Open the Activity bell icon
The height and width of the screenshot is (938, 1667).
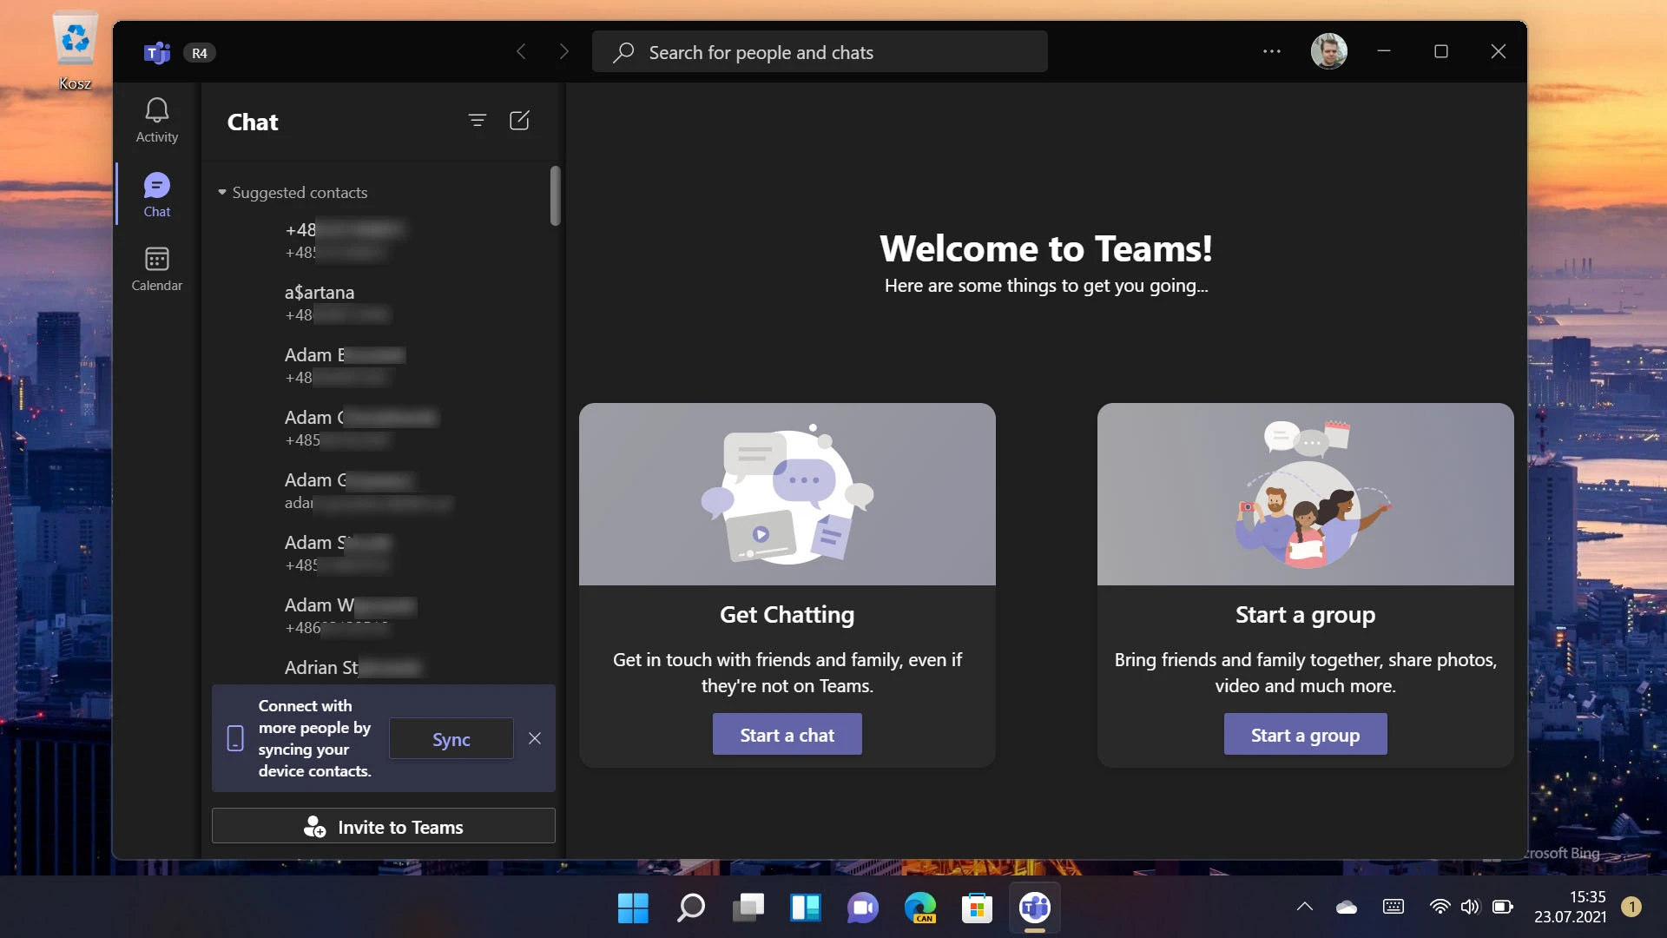click(157, 120)
